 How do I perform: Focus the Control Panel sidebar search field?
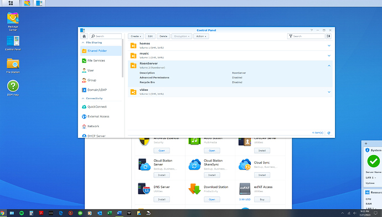[106, 37]
